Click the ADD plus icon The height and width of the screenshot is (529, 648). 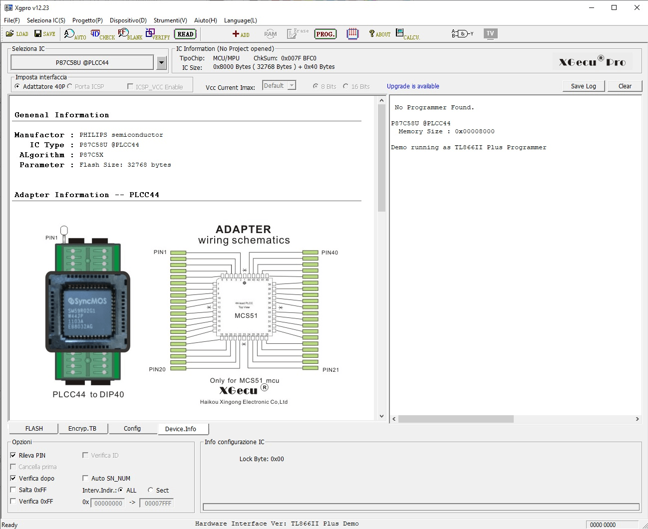point(241,34)
